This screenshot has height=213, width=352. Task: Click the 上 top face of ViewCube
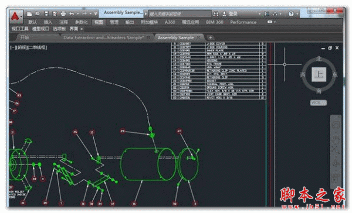319,74
